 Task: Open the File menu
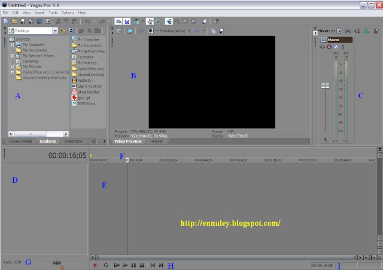(5, 13)
